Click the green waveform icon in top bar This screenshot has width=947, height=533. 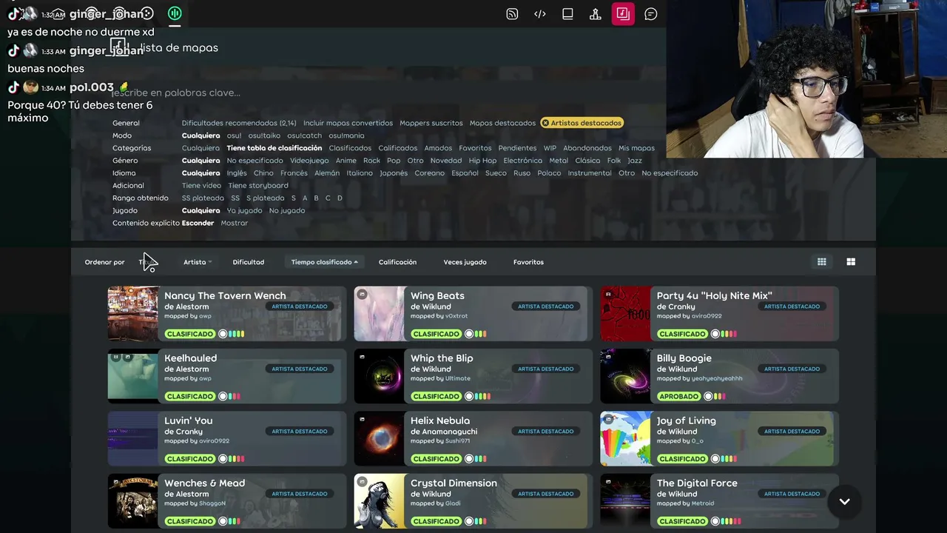(175, 13)
